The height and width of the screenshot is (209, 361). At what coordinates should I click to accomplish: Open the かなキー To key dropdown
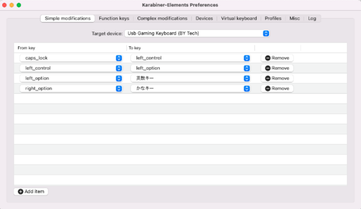coord(190,88)
